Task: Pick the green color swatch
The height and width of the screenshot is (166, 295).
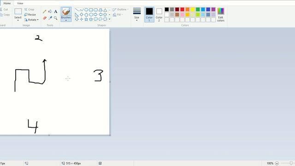Action: 198,9
